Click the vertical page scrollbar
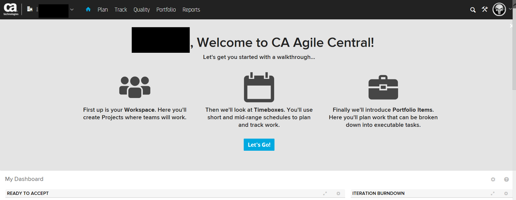The height and width of the screenshot is (200, 516). click(514, 55)
